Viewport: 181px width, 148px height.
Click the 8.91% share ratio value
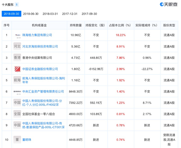(121, 47)
